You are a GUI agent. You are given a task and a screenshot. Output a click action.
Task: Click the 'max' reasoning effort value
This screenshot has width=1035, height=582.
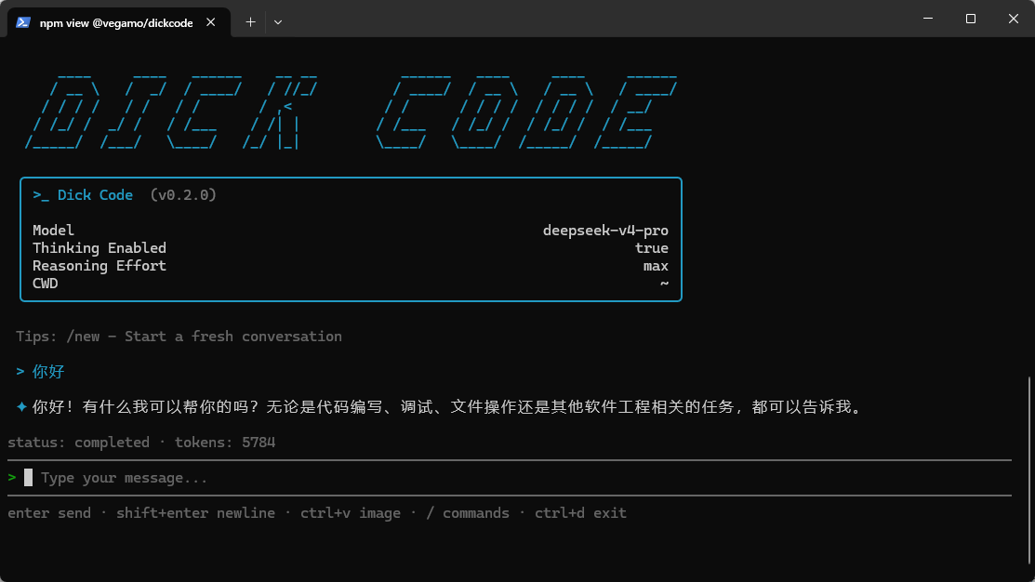click(x=656, y=266)
